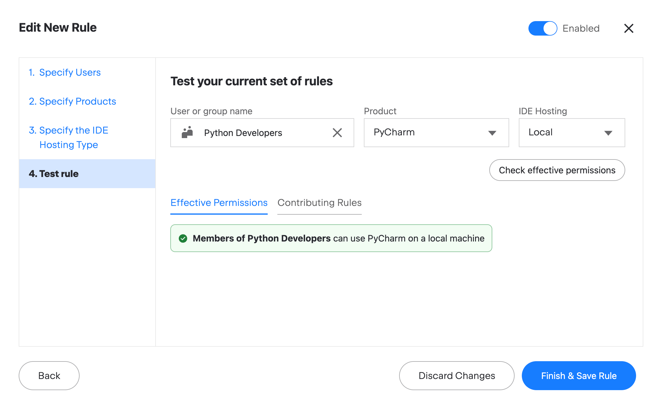Viewport: 662px width, 404px height.
Task: Select the Effective Permissions tab
Action: tap(219, 203)
